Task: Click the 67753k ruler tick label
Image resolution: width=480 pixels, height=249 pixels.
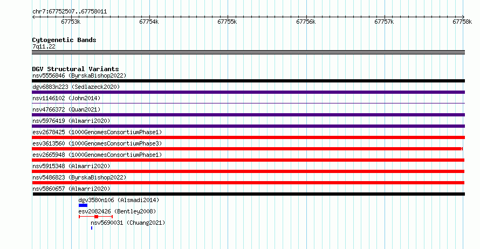Action: [71, 22]
